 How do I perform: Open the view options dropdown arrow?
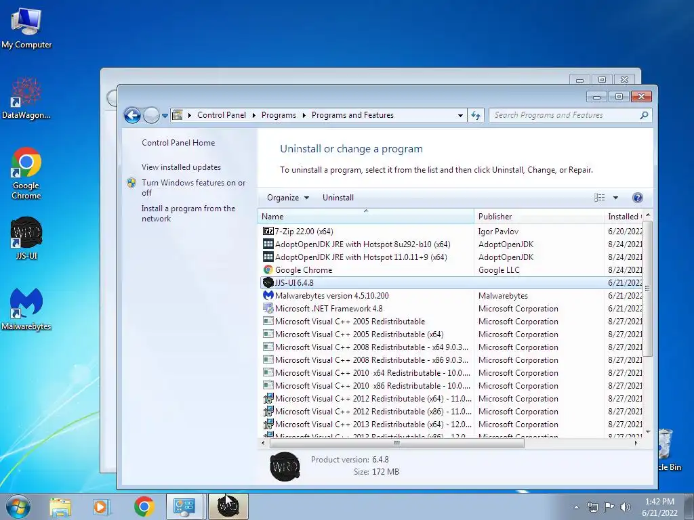(615, 198)
